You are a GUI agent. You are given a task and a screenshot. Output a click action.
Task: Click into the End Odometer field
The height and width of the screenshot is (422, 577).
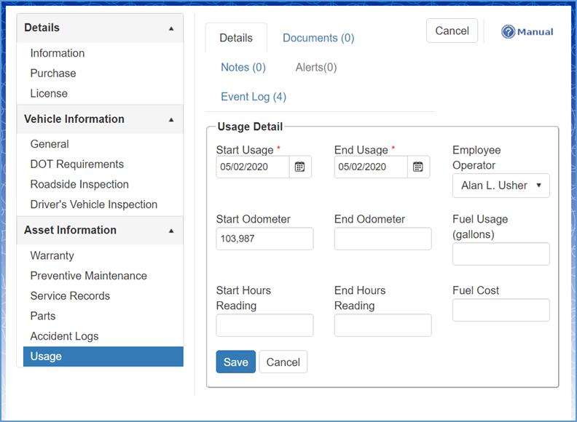[x=382, y=239]
